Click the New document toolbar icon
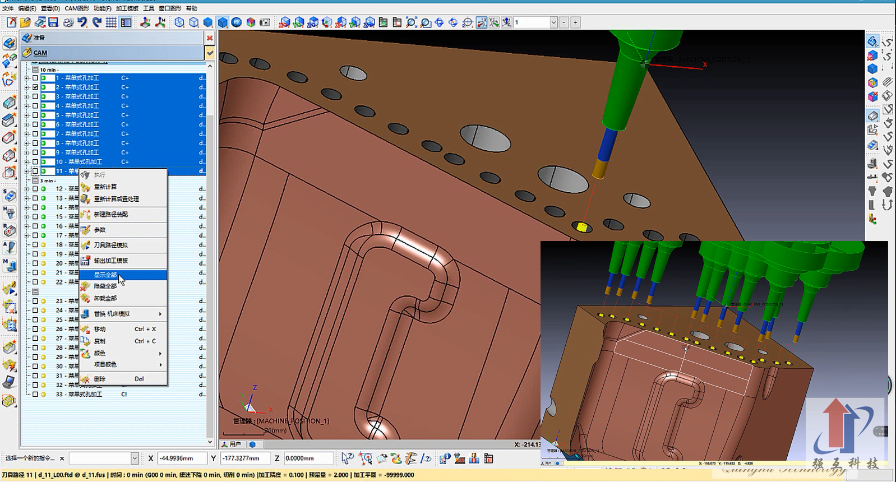 coord(11,22)
